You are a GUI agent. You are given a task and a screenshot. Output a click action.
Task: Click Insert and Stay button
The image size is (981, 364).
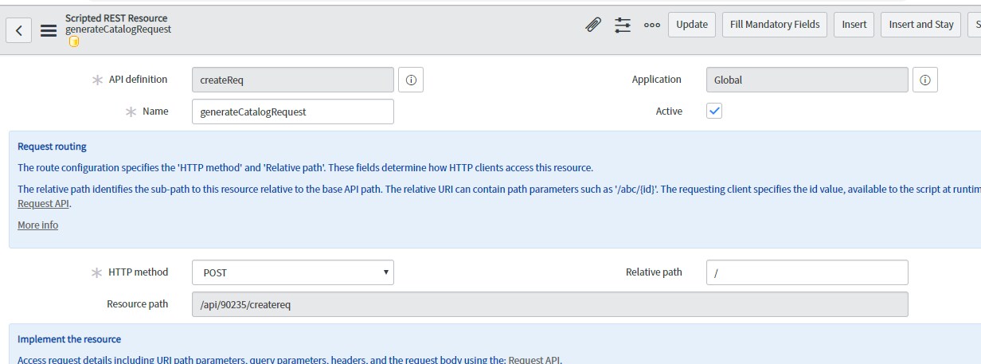(921, 25)
